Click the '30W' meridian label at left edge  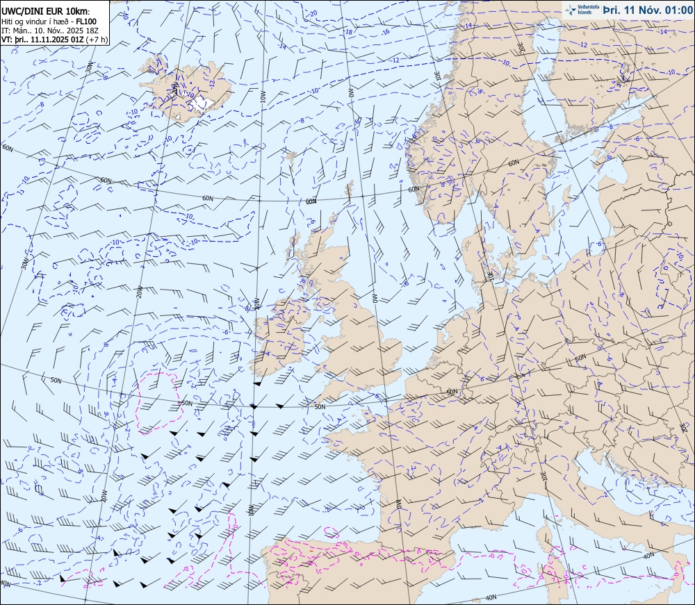pyautogui.click(x=25, y=263)
